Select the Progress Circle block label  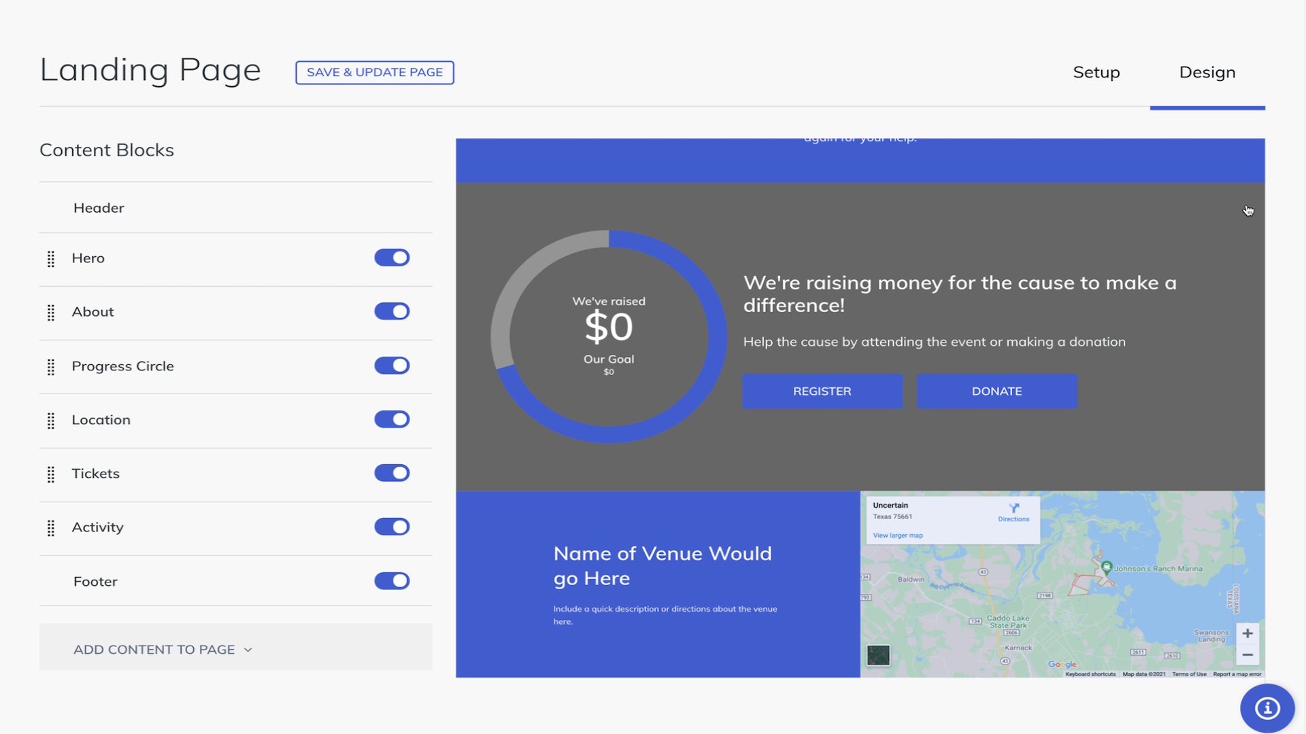122,366
